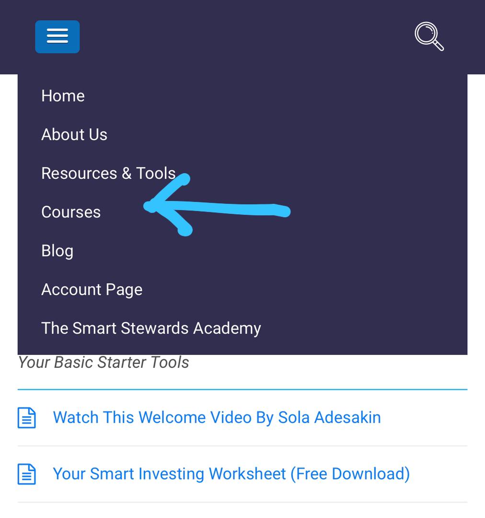Click the blue divider line under Starter Tools

(x=242, y=389)
